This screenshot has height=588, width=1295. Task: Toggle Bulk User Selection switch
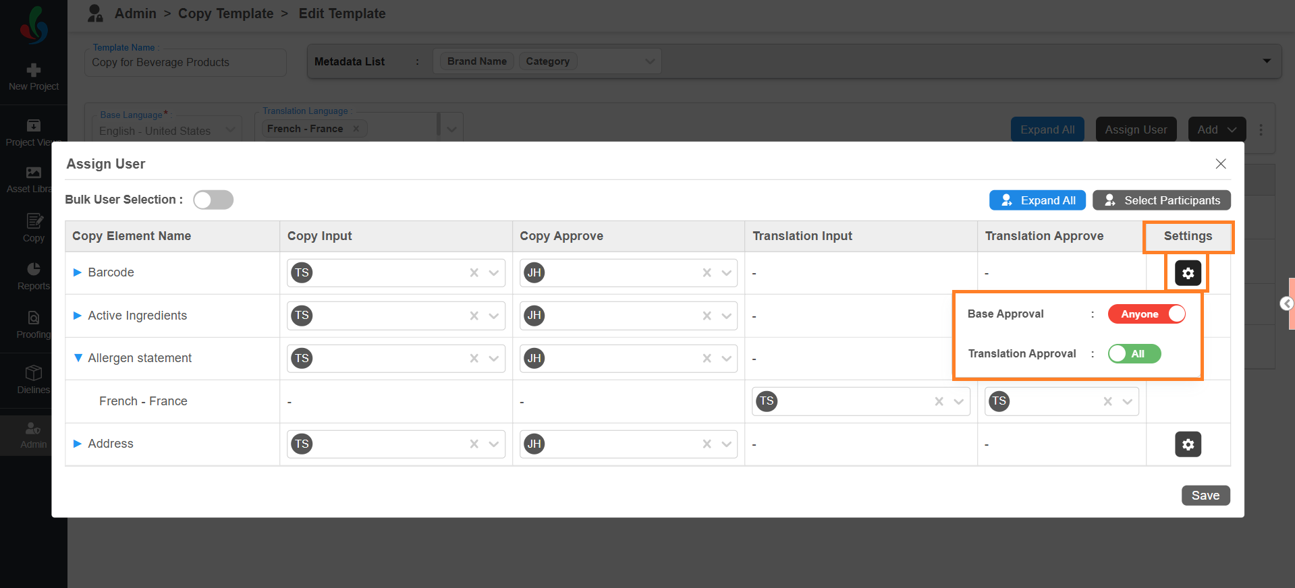[213, 200]
